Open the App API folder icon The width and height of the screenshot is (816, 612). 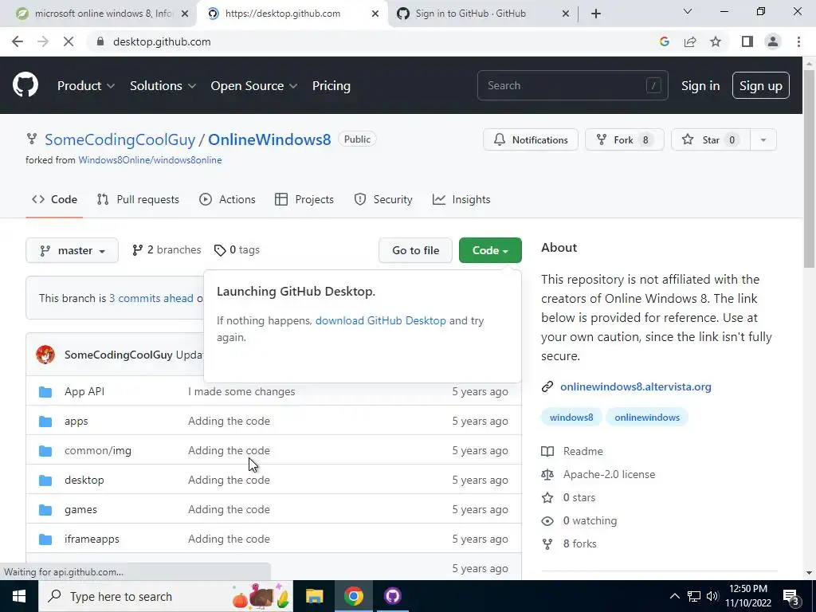point(45,391)
